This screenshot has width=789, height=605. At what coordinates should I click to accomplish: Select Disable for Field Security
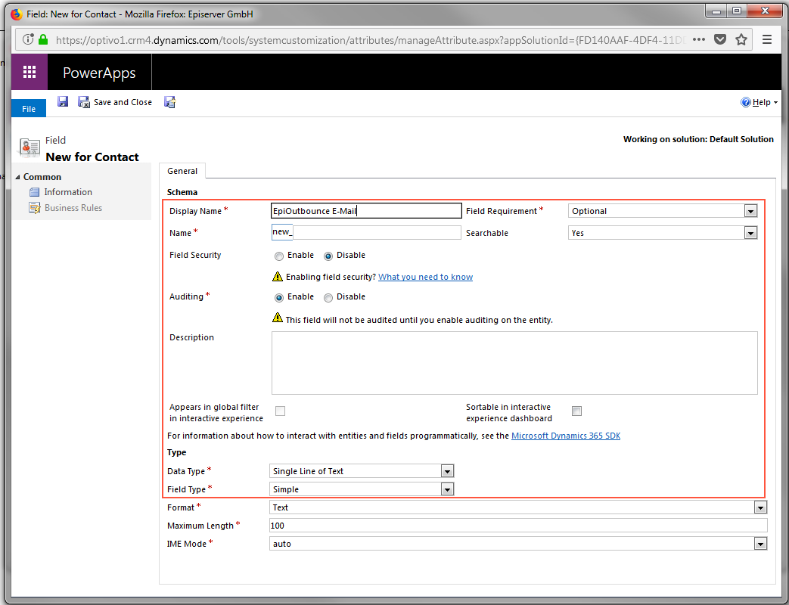[328, 256]
